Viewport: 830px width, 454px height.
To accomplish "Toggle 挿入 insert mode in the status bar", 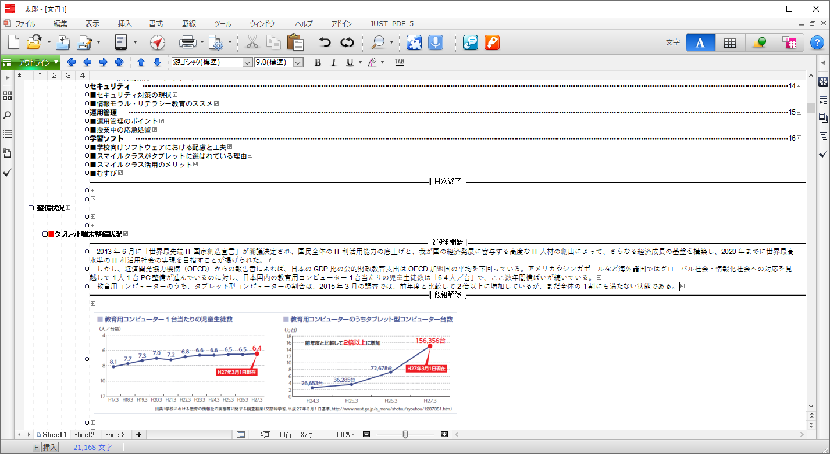I will click(50, 447).
